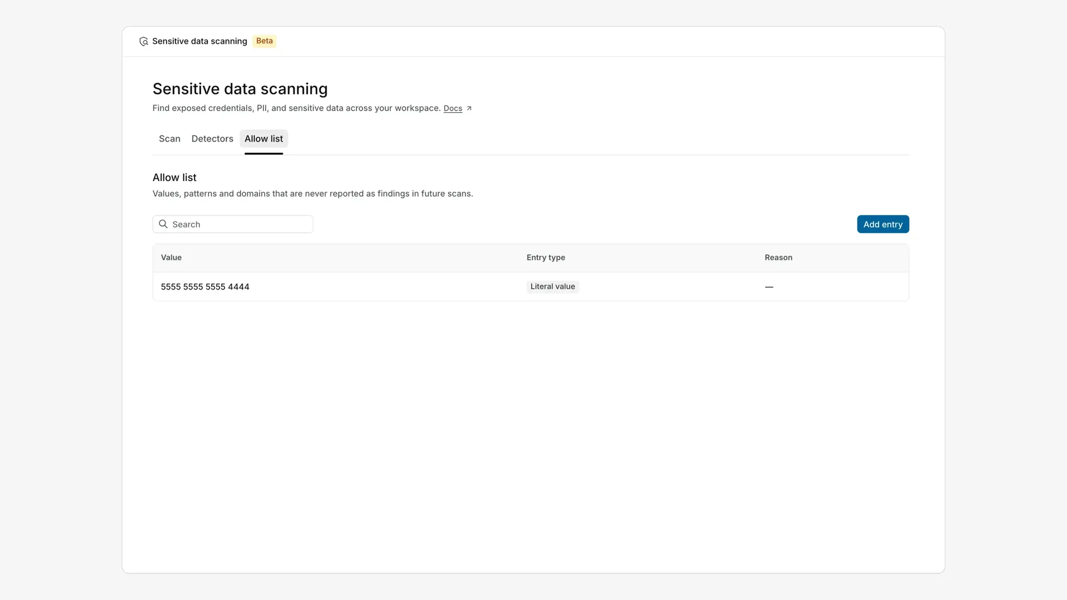The image size is (1067, 600).
Task: Click the Literal value tag
Action: click(552, 287)
